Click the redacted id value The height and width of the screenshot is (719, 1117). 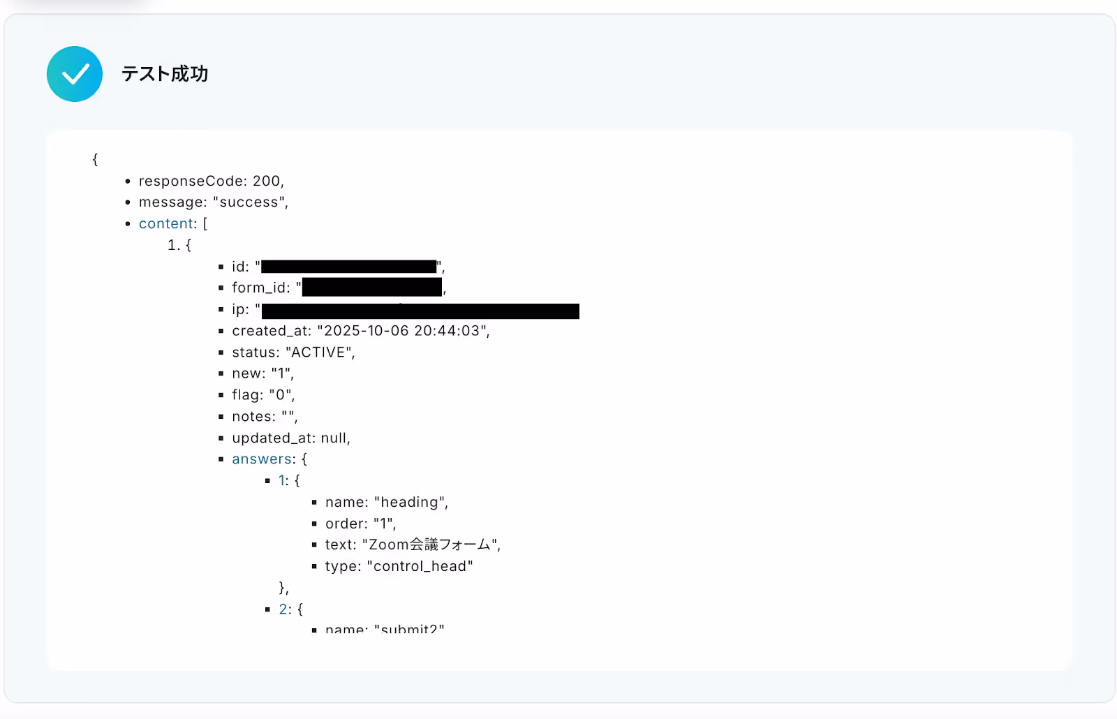(x=348, y=266)
